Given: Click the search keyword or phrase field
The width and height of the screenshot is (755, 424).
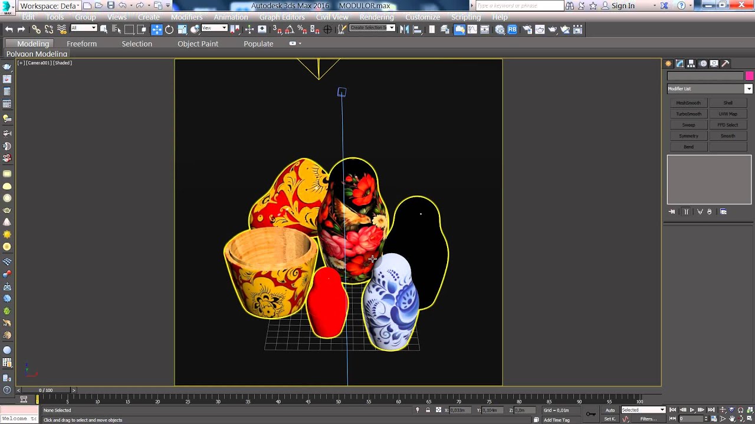Looking at the screenshot, I should pyautogui.click(x=520, y=6).
